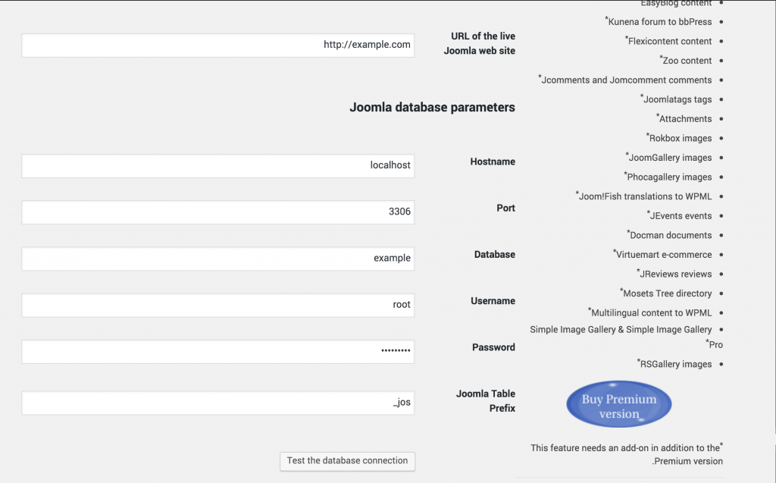Viewport: 776px width, 483px height.
Task: Click the 'Zoo content' list item
Action: (685, 61)
